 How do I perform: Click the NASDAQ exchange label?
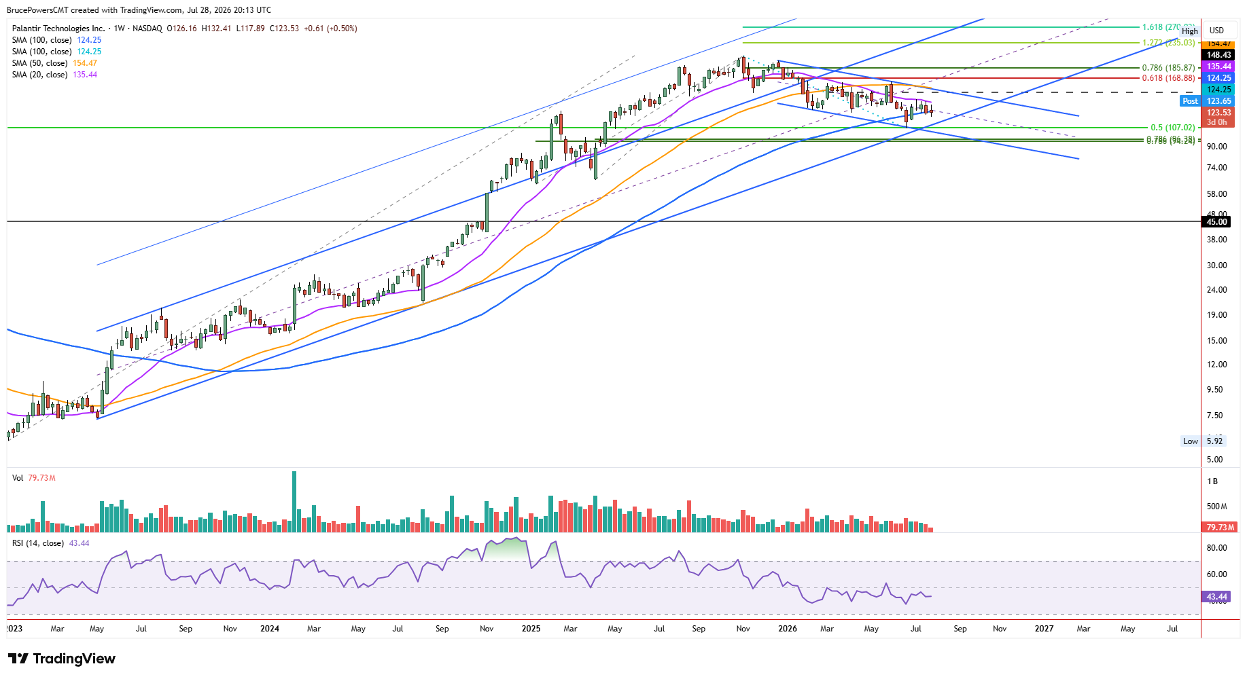pyautogui.click(x=147, y=29)
